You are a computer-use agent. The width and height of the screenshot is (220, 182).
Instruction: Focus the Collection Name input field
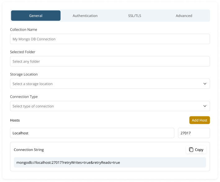110,39
